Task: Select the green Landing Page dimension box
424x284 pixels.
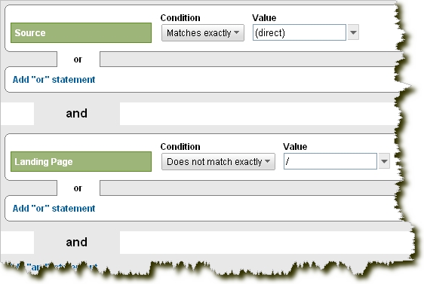Action: [x=81, y=161]
